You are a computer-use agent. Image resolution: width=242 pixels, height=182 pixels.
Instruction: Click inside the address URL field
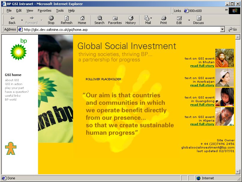120,29
